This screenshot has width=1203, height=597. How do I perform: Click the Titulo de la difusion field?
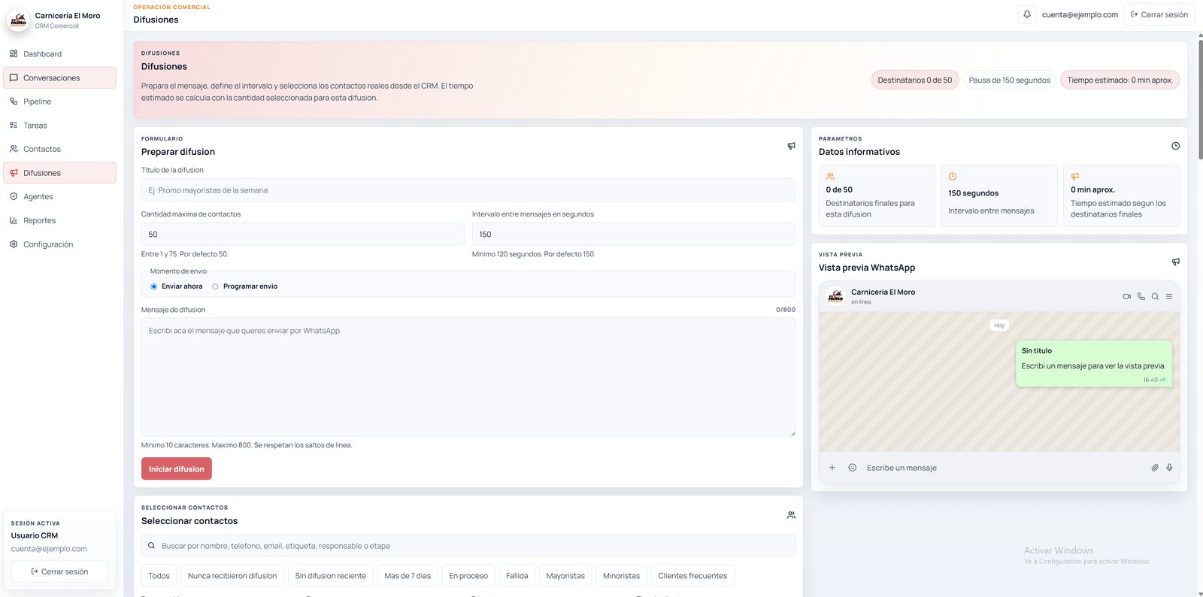468,190
